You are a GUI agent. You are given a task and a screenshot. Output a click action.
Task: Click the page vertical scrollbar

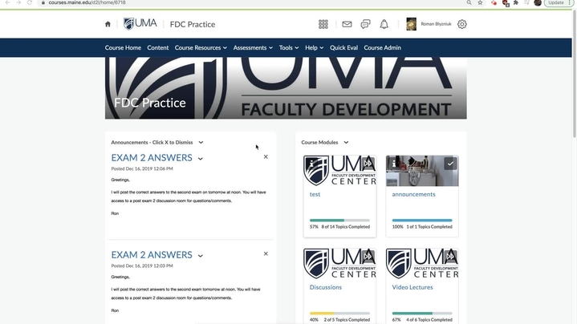[x=575, y=74]
